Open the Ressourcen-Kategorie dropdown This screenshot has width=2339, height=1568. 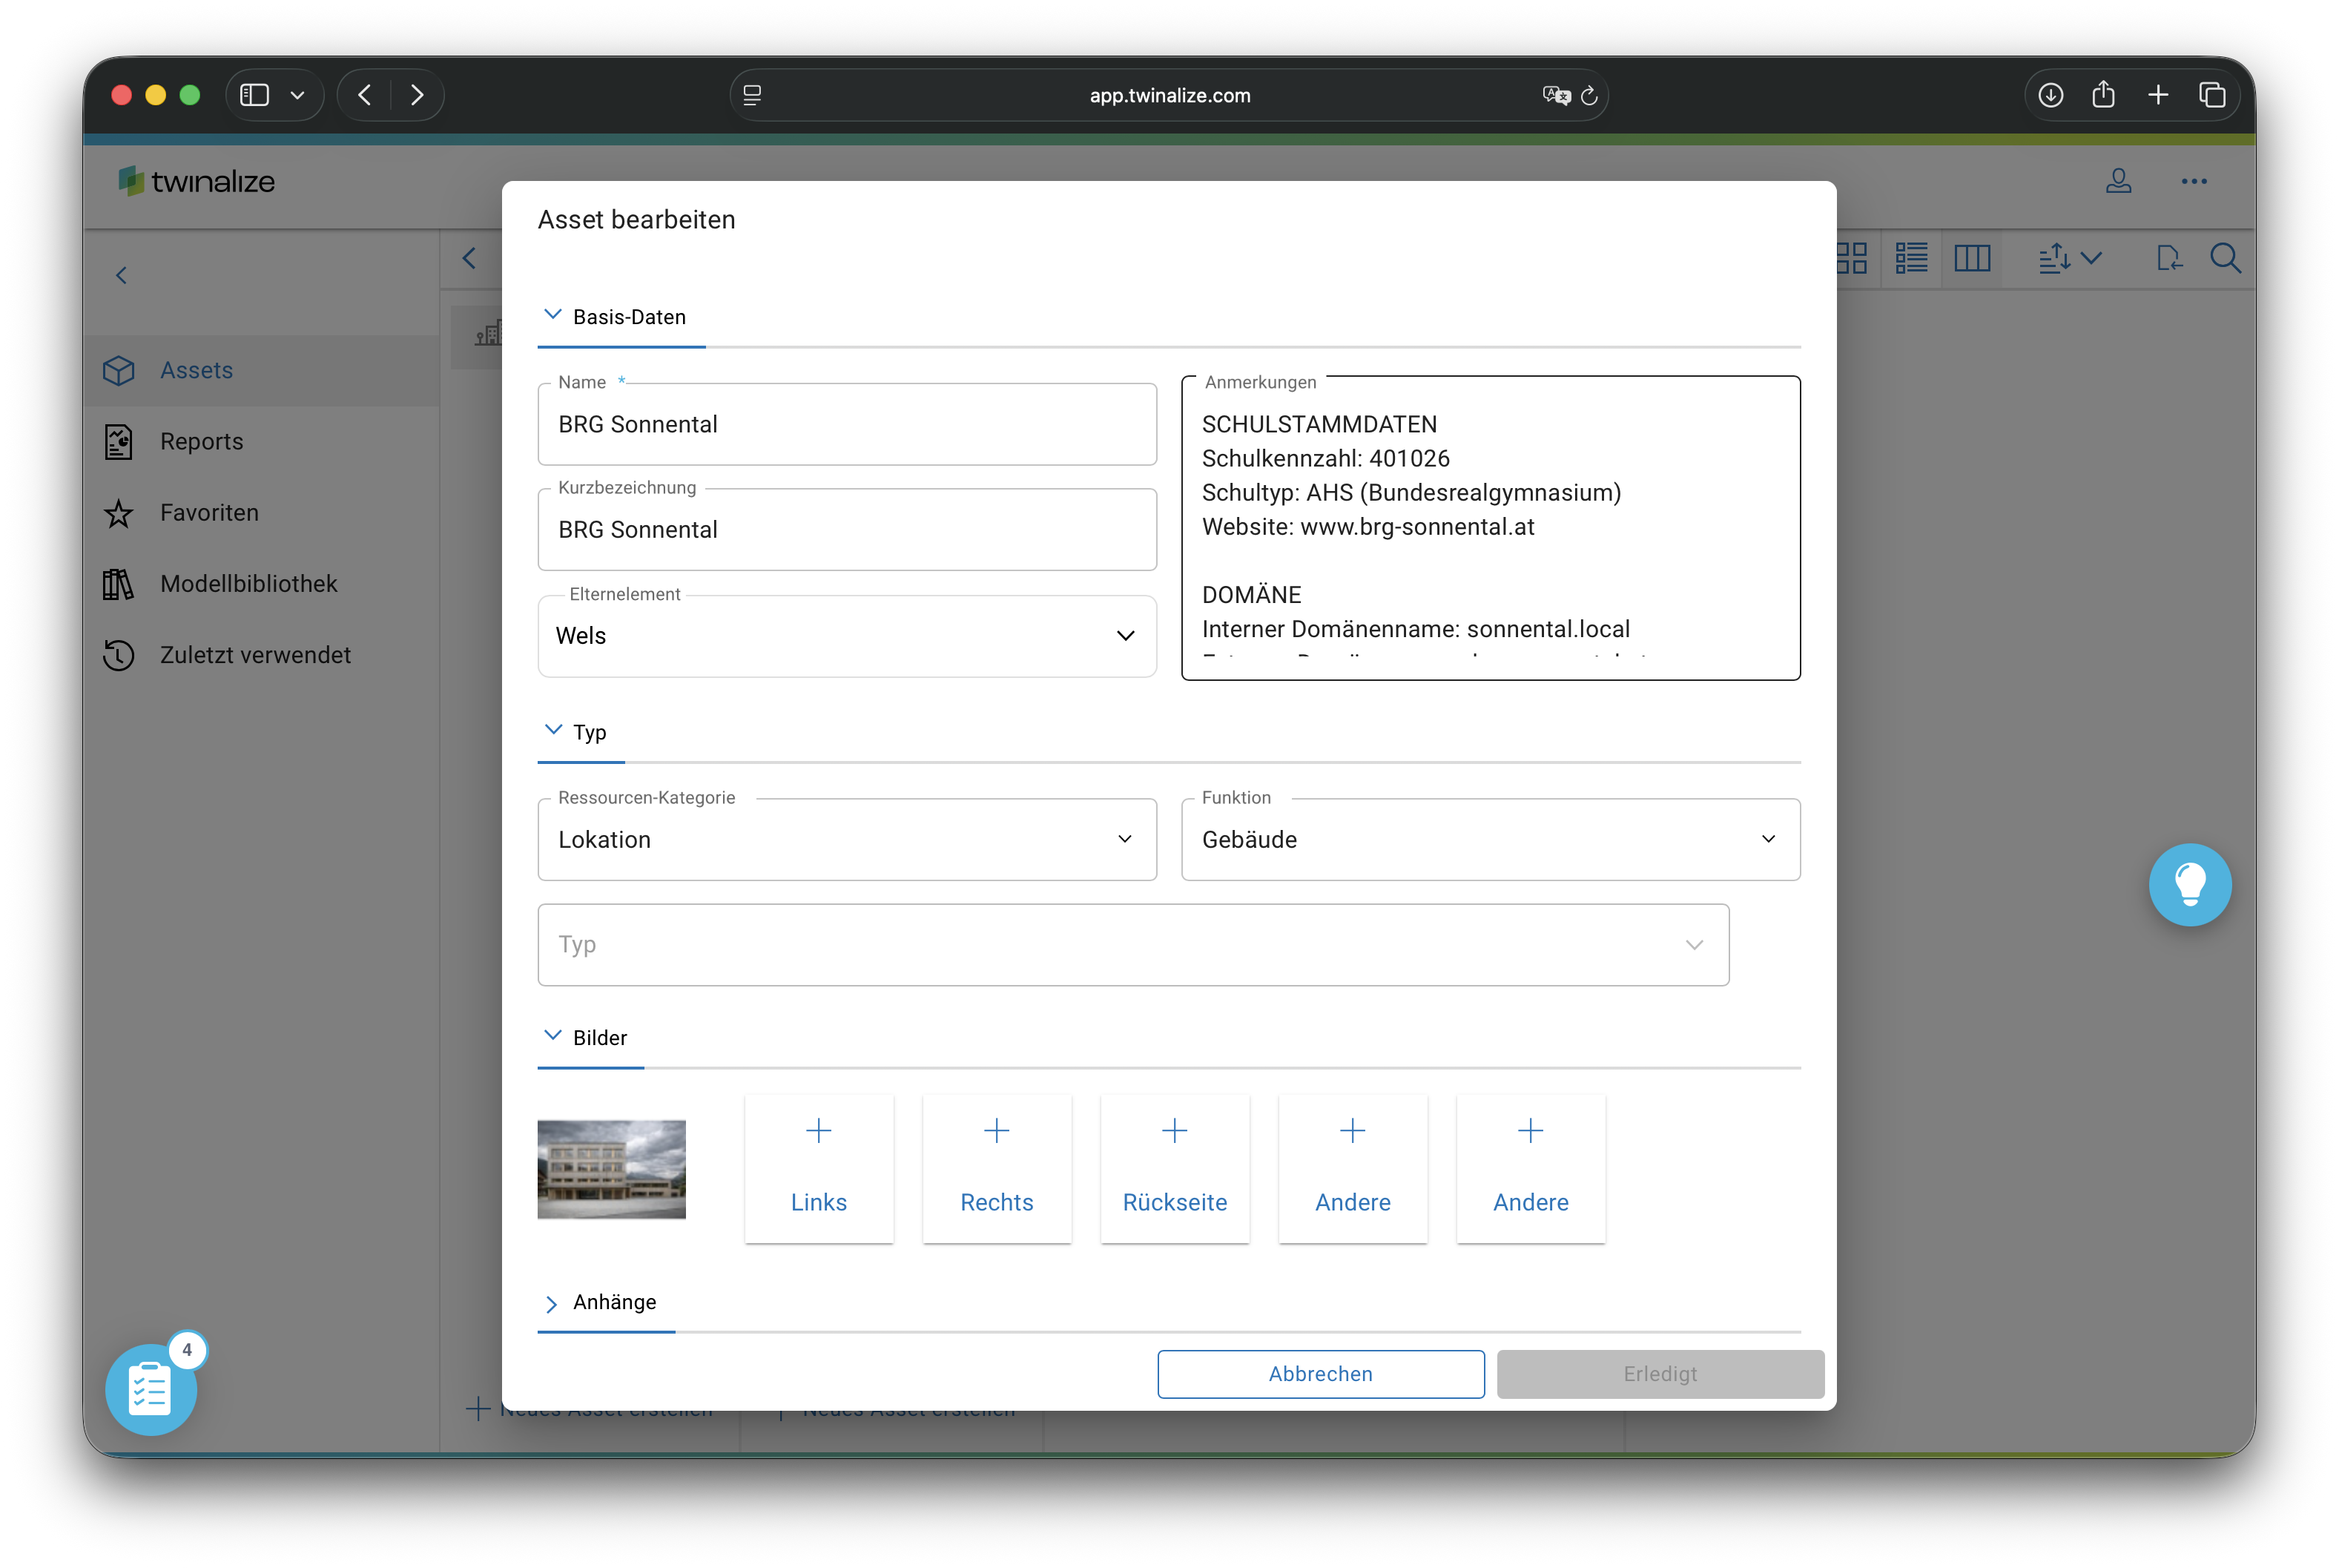(847, 839)
